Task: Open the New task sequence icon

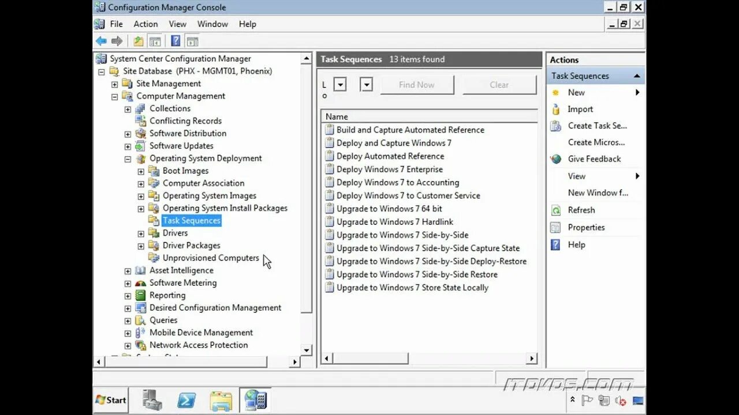Action: [x=556, y=92]
